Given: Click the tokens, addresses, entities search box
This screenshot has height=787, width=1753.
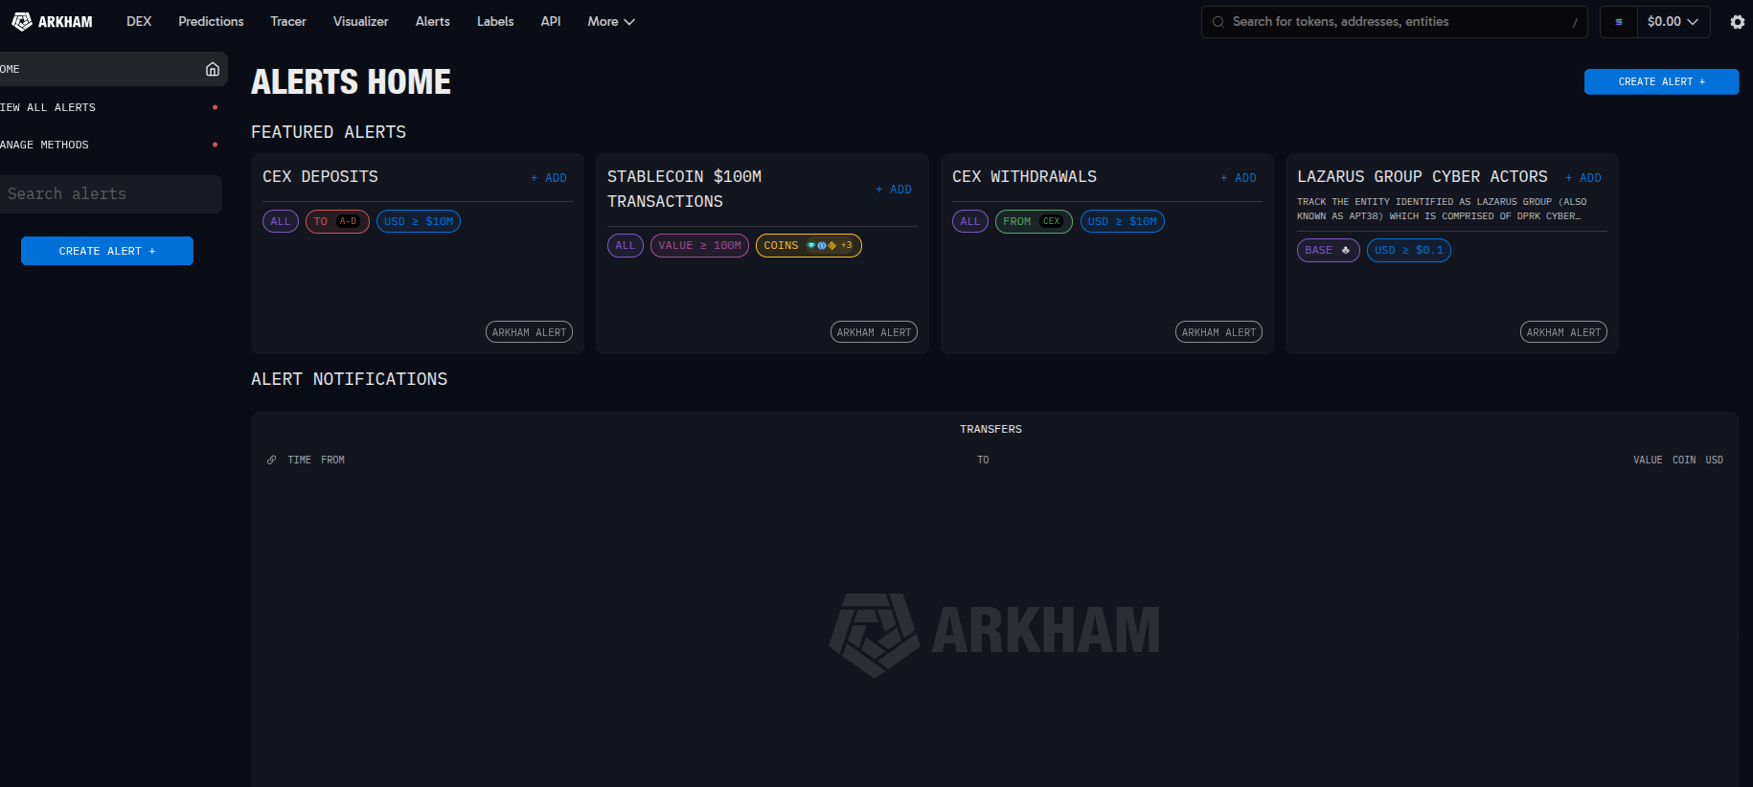Looking at the screenshot, I should (x=1394, y=22).
